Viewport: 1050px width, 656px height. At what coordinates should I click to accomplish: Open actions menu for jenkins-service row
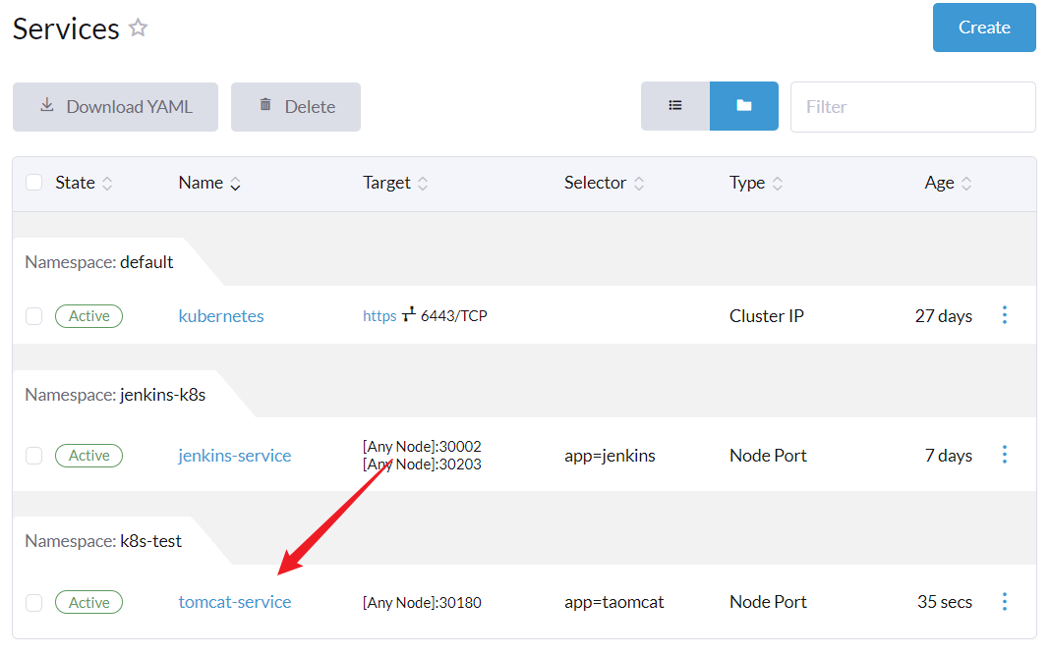[1004, 455]
